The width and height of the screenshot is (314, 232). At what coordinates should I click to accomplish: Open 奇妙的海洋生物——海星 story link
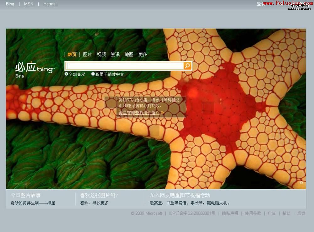point(33,203)
